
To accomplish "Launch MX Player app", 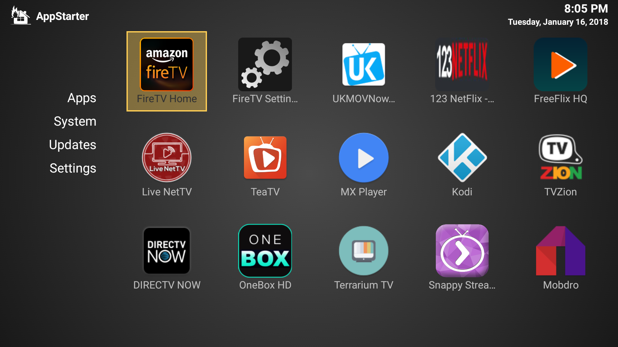I will [363, 159].
